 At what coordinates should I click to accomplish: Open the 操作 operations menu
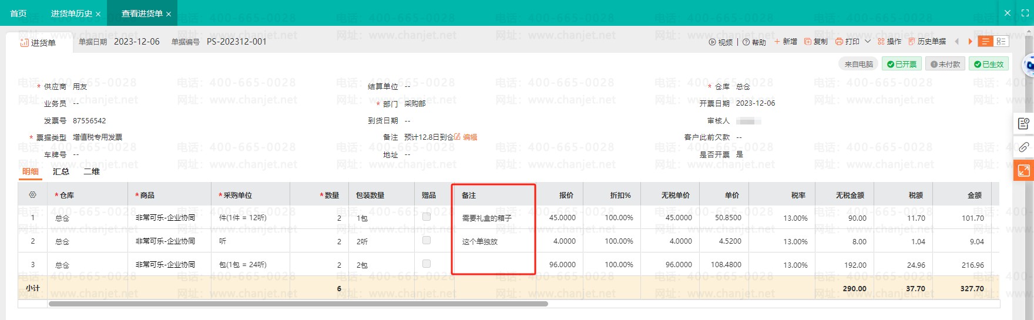coord(889,42)
